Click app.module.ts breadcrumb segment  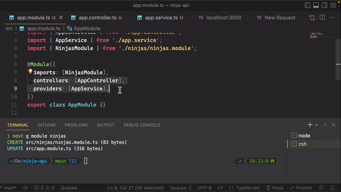click(44, 28)
